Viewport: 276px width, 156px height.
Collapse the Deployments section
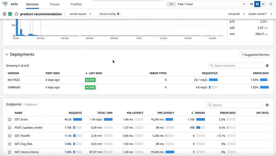click(x=7, y=54)
